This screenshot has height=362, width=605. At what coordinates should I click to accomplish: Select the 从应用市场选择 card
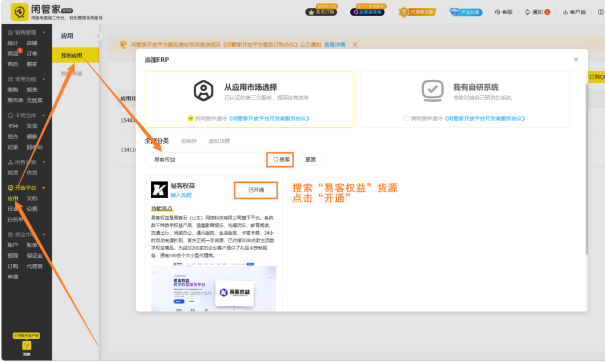click(x=250, y=99)
